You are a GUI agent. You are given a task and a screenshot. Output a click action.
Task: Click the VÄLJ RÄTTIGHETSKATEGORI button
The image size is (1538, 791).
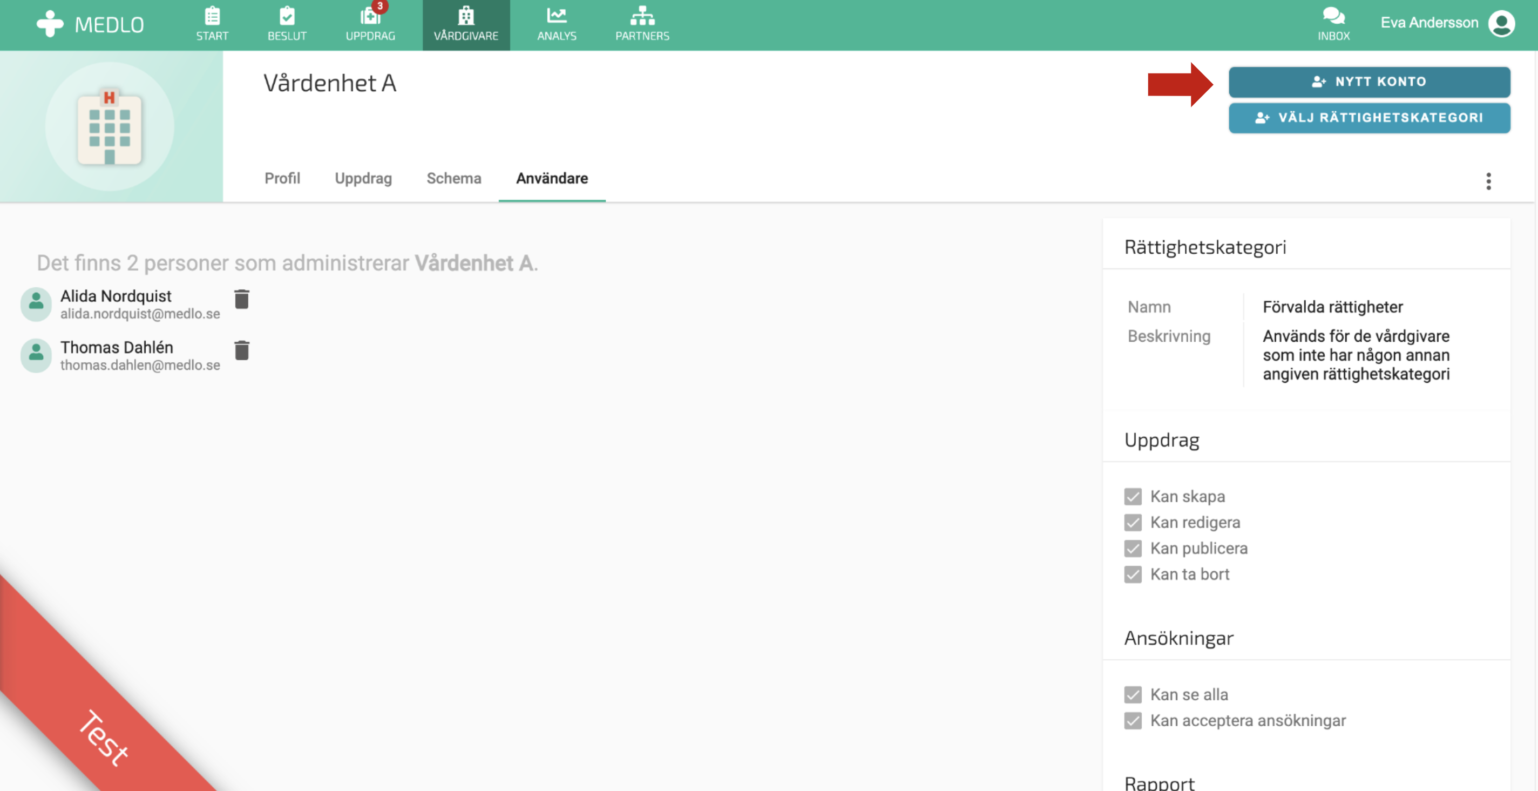coord(1369,118)
